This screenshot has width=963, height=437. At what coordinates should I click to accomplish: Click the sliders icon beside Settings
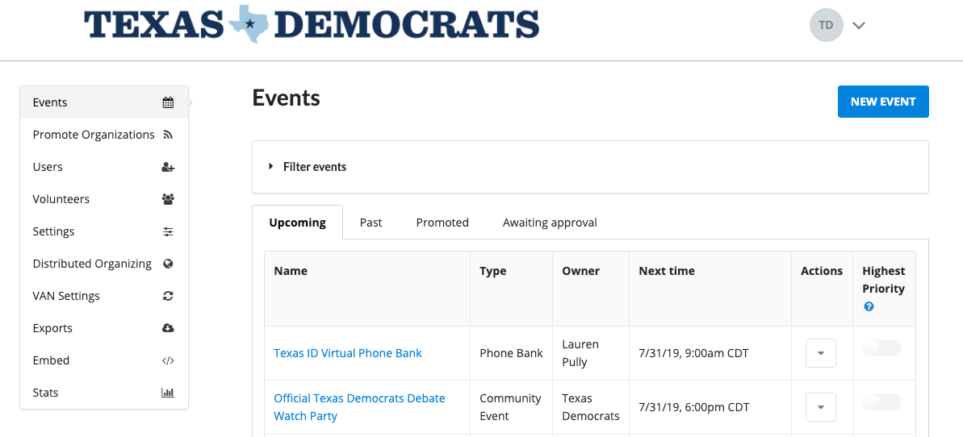pyautogui.click(x=168, y=231)
